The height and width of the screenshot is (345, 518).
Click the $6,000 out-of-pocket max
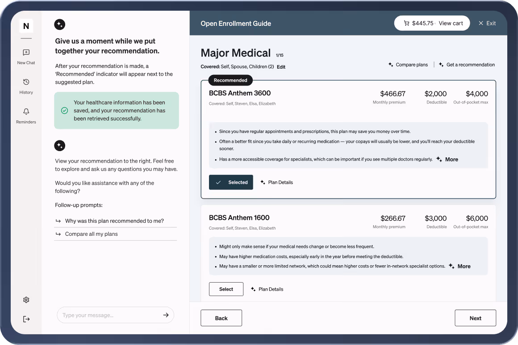(x=477, y=218)
